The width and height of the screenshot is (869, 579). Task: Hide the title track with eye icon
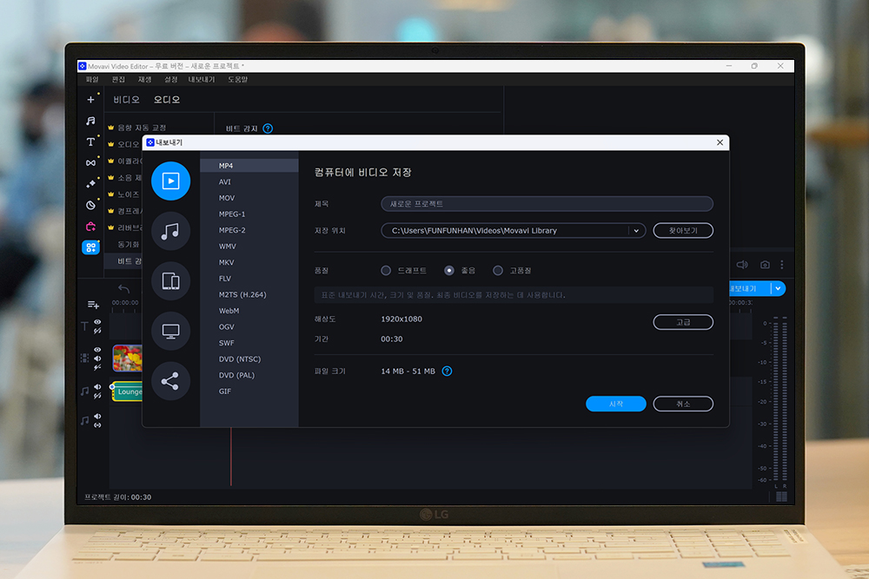click(x=97, y=322)
